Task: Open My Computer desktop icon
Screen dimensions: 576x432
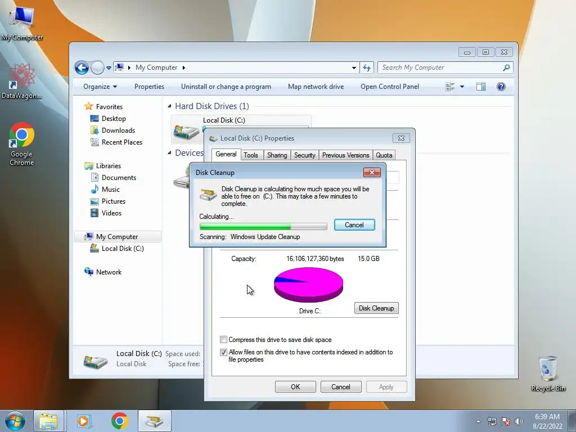Action: click(22, 22)
